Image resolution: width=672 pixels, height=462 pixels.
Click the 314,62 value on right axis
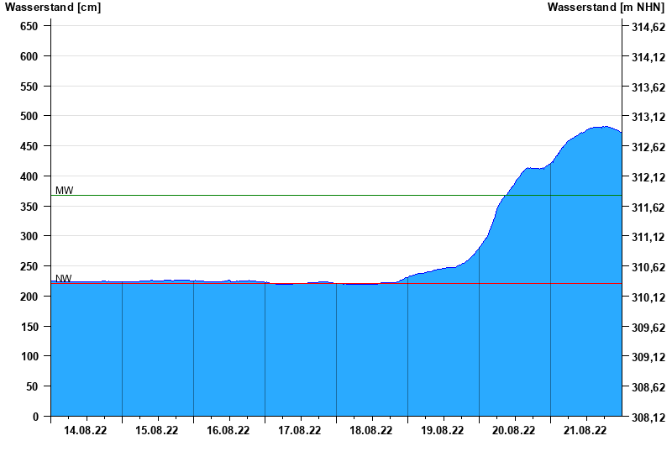click(x=648, y=27)
